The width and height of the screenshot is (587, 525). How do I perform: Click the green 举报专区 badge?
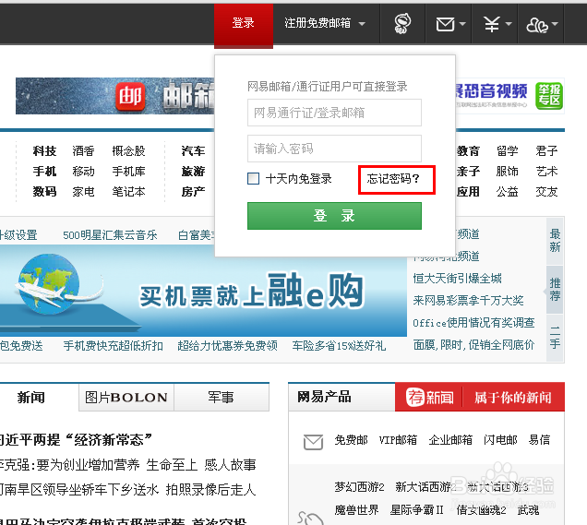coord(549,96)
